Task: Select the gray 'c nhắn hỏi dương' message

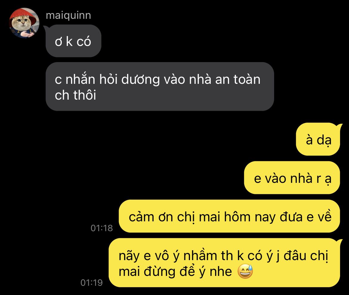Action: point(160,87)
